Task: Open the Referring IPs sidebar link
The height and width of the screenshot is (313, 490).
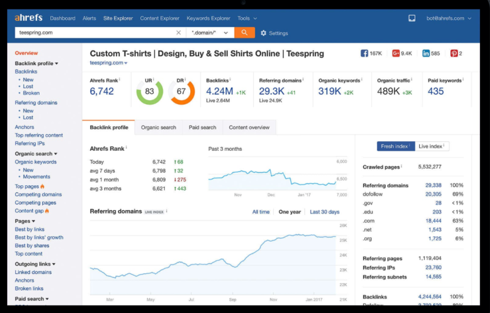Action: tap(30, 143)
